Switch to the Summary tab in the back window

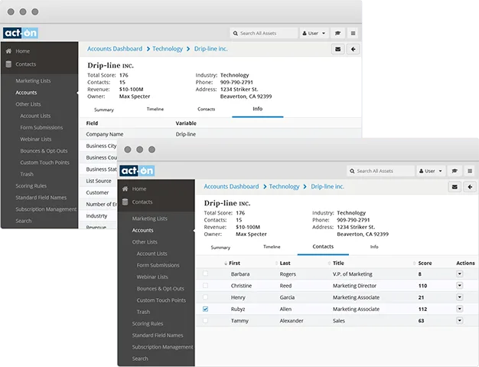point(104,110)
